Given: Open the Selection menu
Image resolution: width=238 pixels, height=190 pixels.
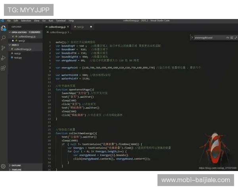Looking at the screenshot, I should (26, 21).
